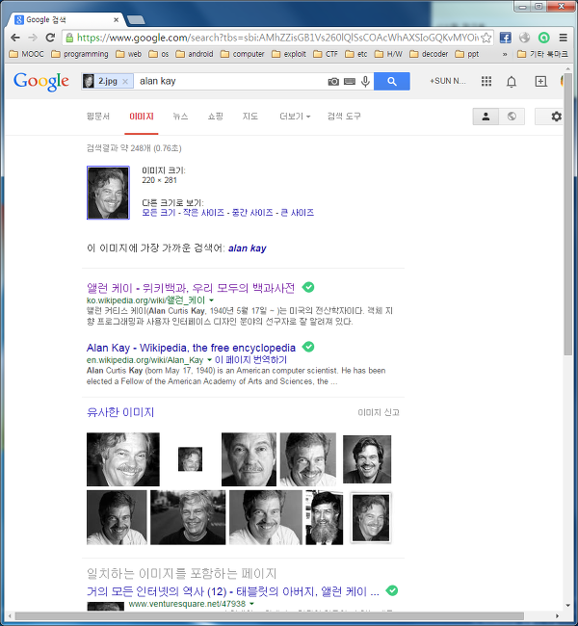Click the grey globe extension icon in toolbar
The height and width of the screenshot is (626, 578).
(x=524, y=38)
